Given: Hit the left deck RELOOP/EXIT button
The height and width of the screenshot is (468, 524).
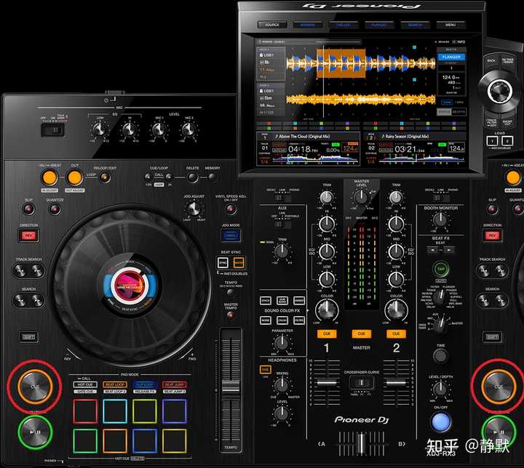Looking at the screenshot, I should [x=105, y=177].
